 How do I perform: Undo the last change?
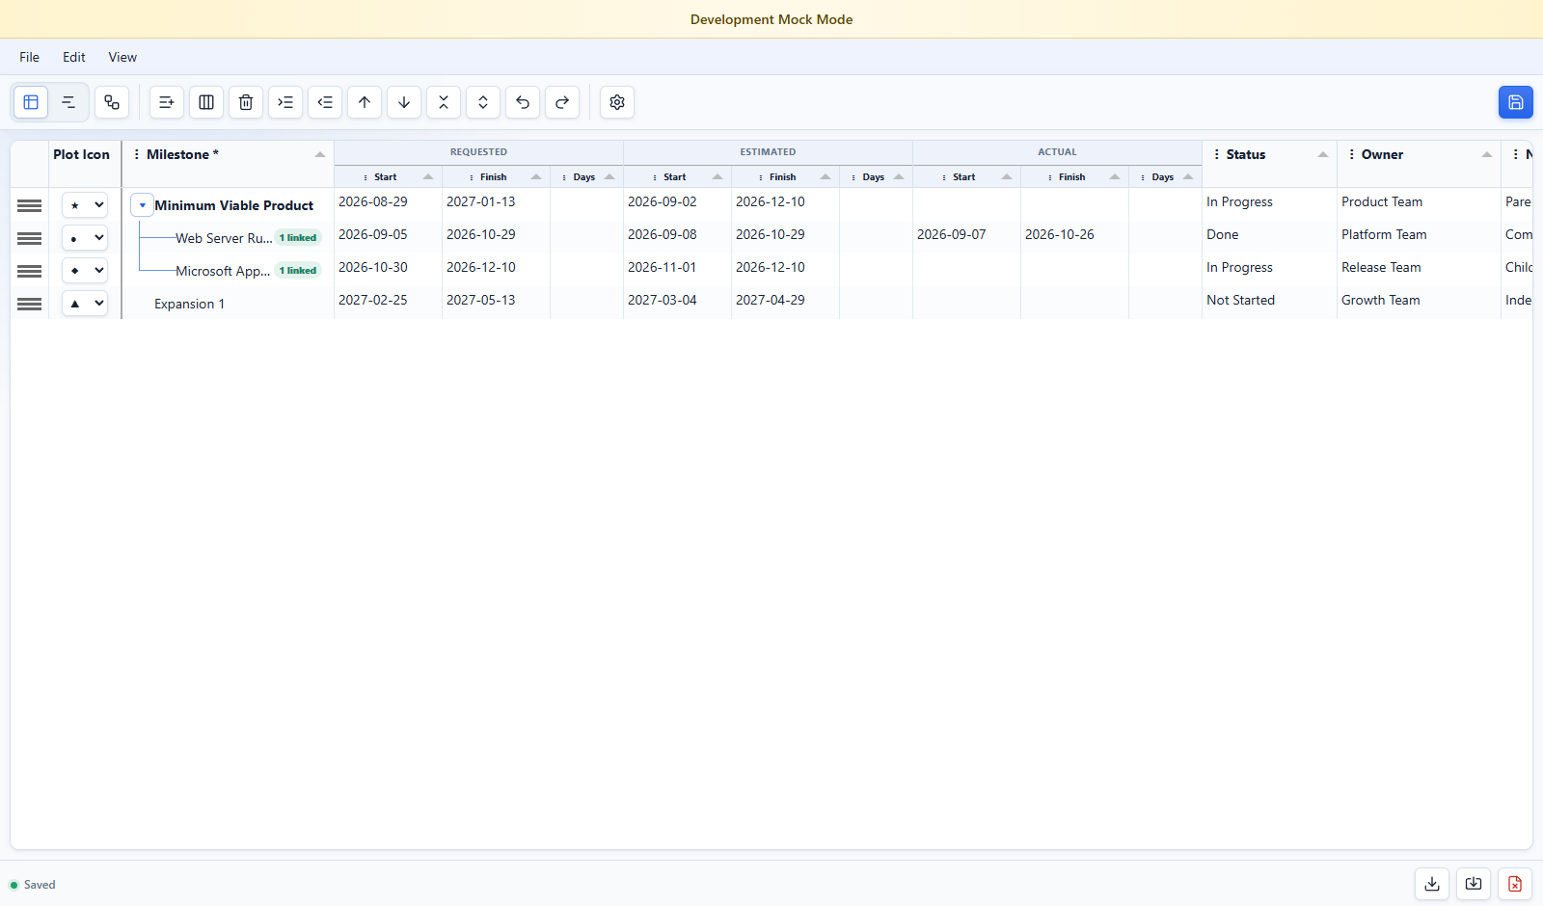click(523, 102)
